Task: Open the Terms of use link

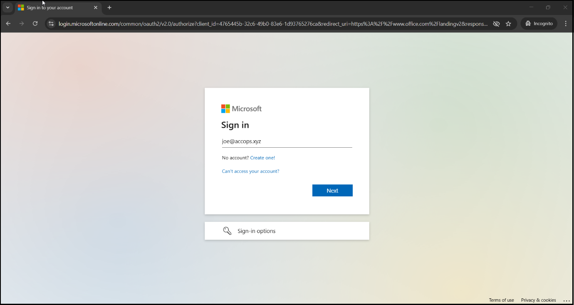Action: 501,300
